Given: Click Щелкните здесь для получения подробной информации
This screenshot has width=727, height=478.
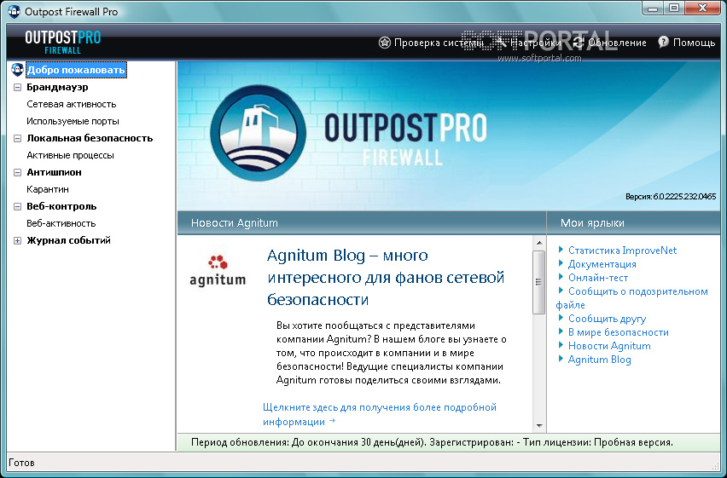Looking at the screenshot, I should (x=379, y=415).
